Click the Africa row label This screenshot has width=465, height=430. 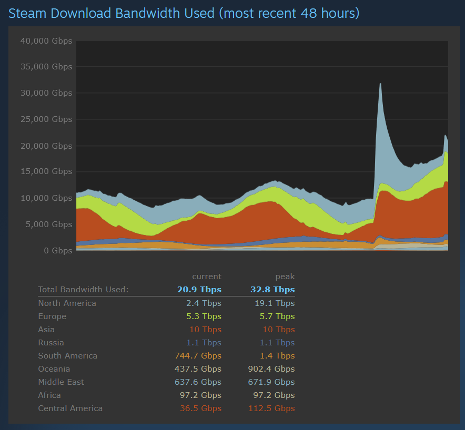49,395
